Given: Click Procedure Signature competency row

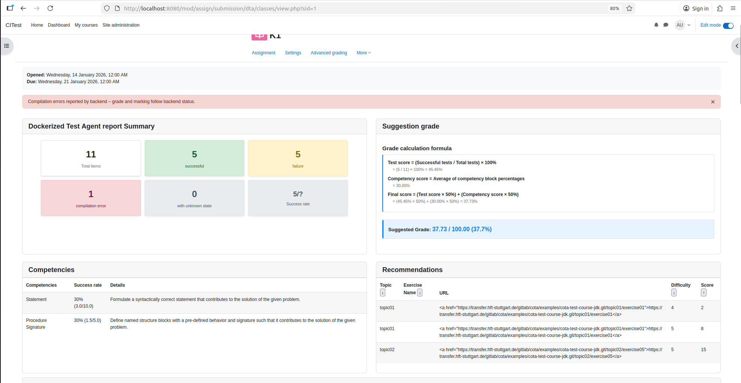Looking at the screenshot, I should (x=195, y=324).
